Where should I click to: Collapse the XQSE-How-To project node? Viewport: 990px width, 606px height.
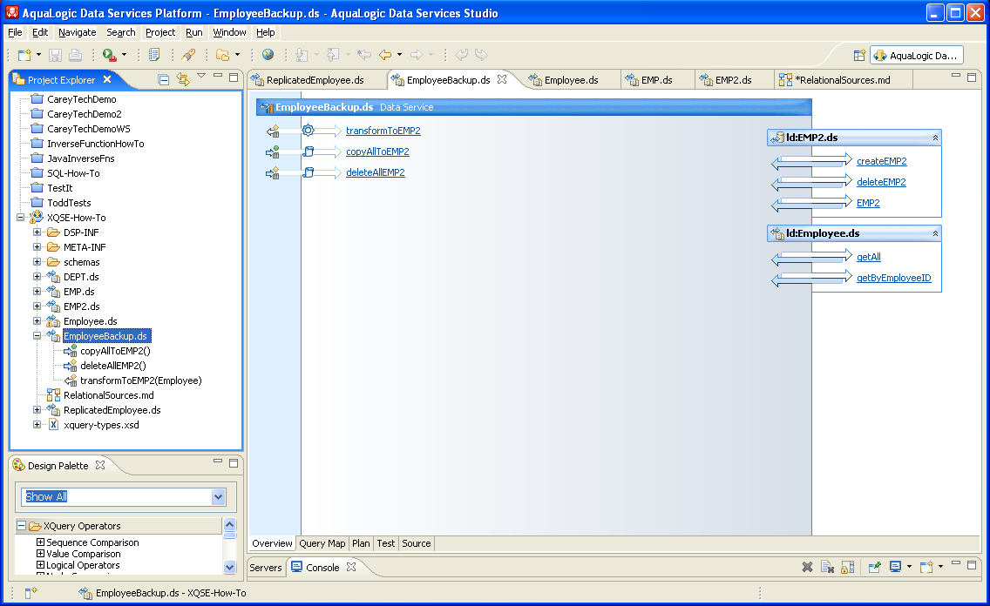tap(20, 218)
